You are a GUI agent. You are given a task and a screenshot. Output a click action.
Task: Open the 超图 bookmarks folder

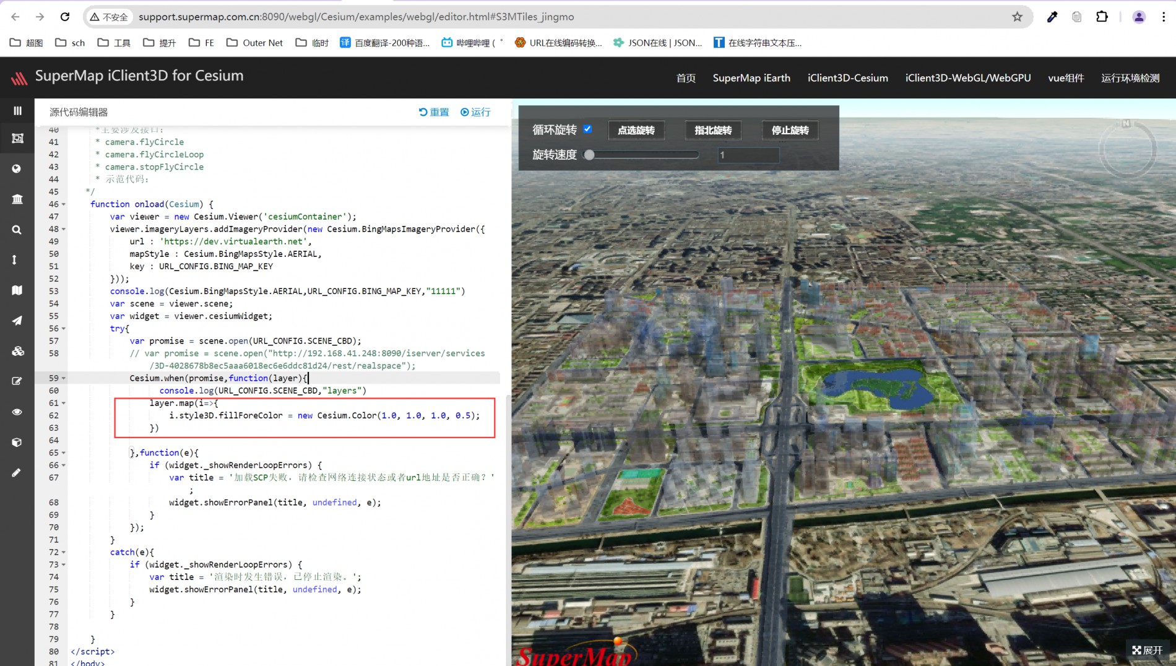tap(27, 43)
